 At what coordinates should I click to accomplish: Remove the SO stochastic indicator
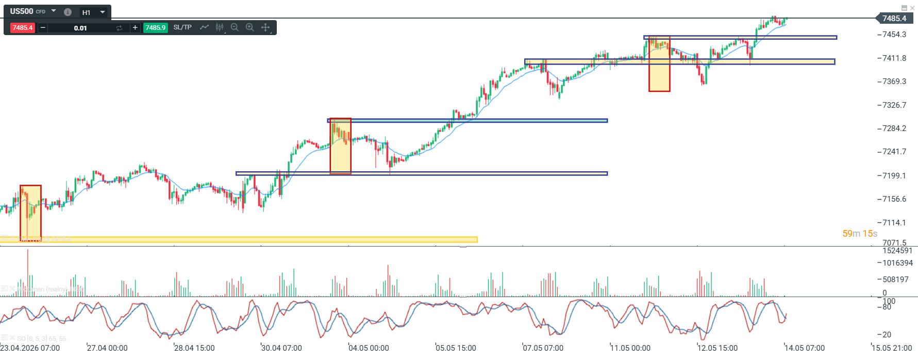pyautogui.click(x=12, y=338)
